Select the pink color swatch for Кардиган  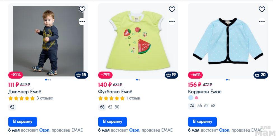click(197, 98)
